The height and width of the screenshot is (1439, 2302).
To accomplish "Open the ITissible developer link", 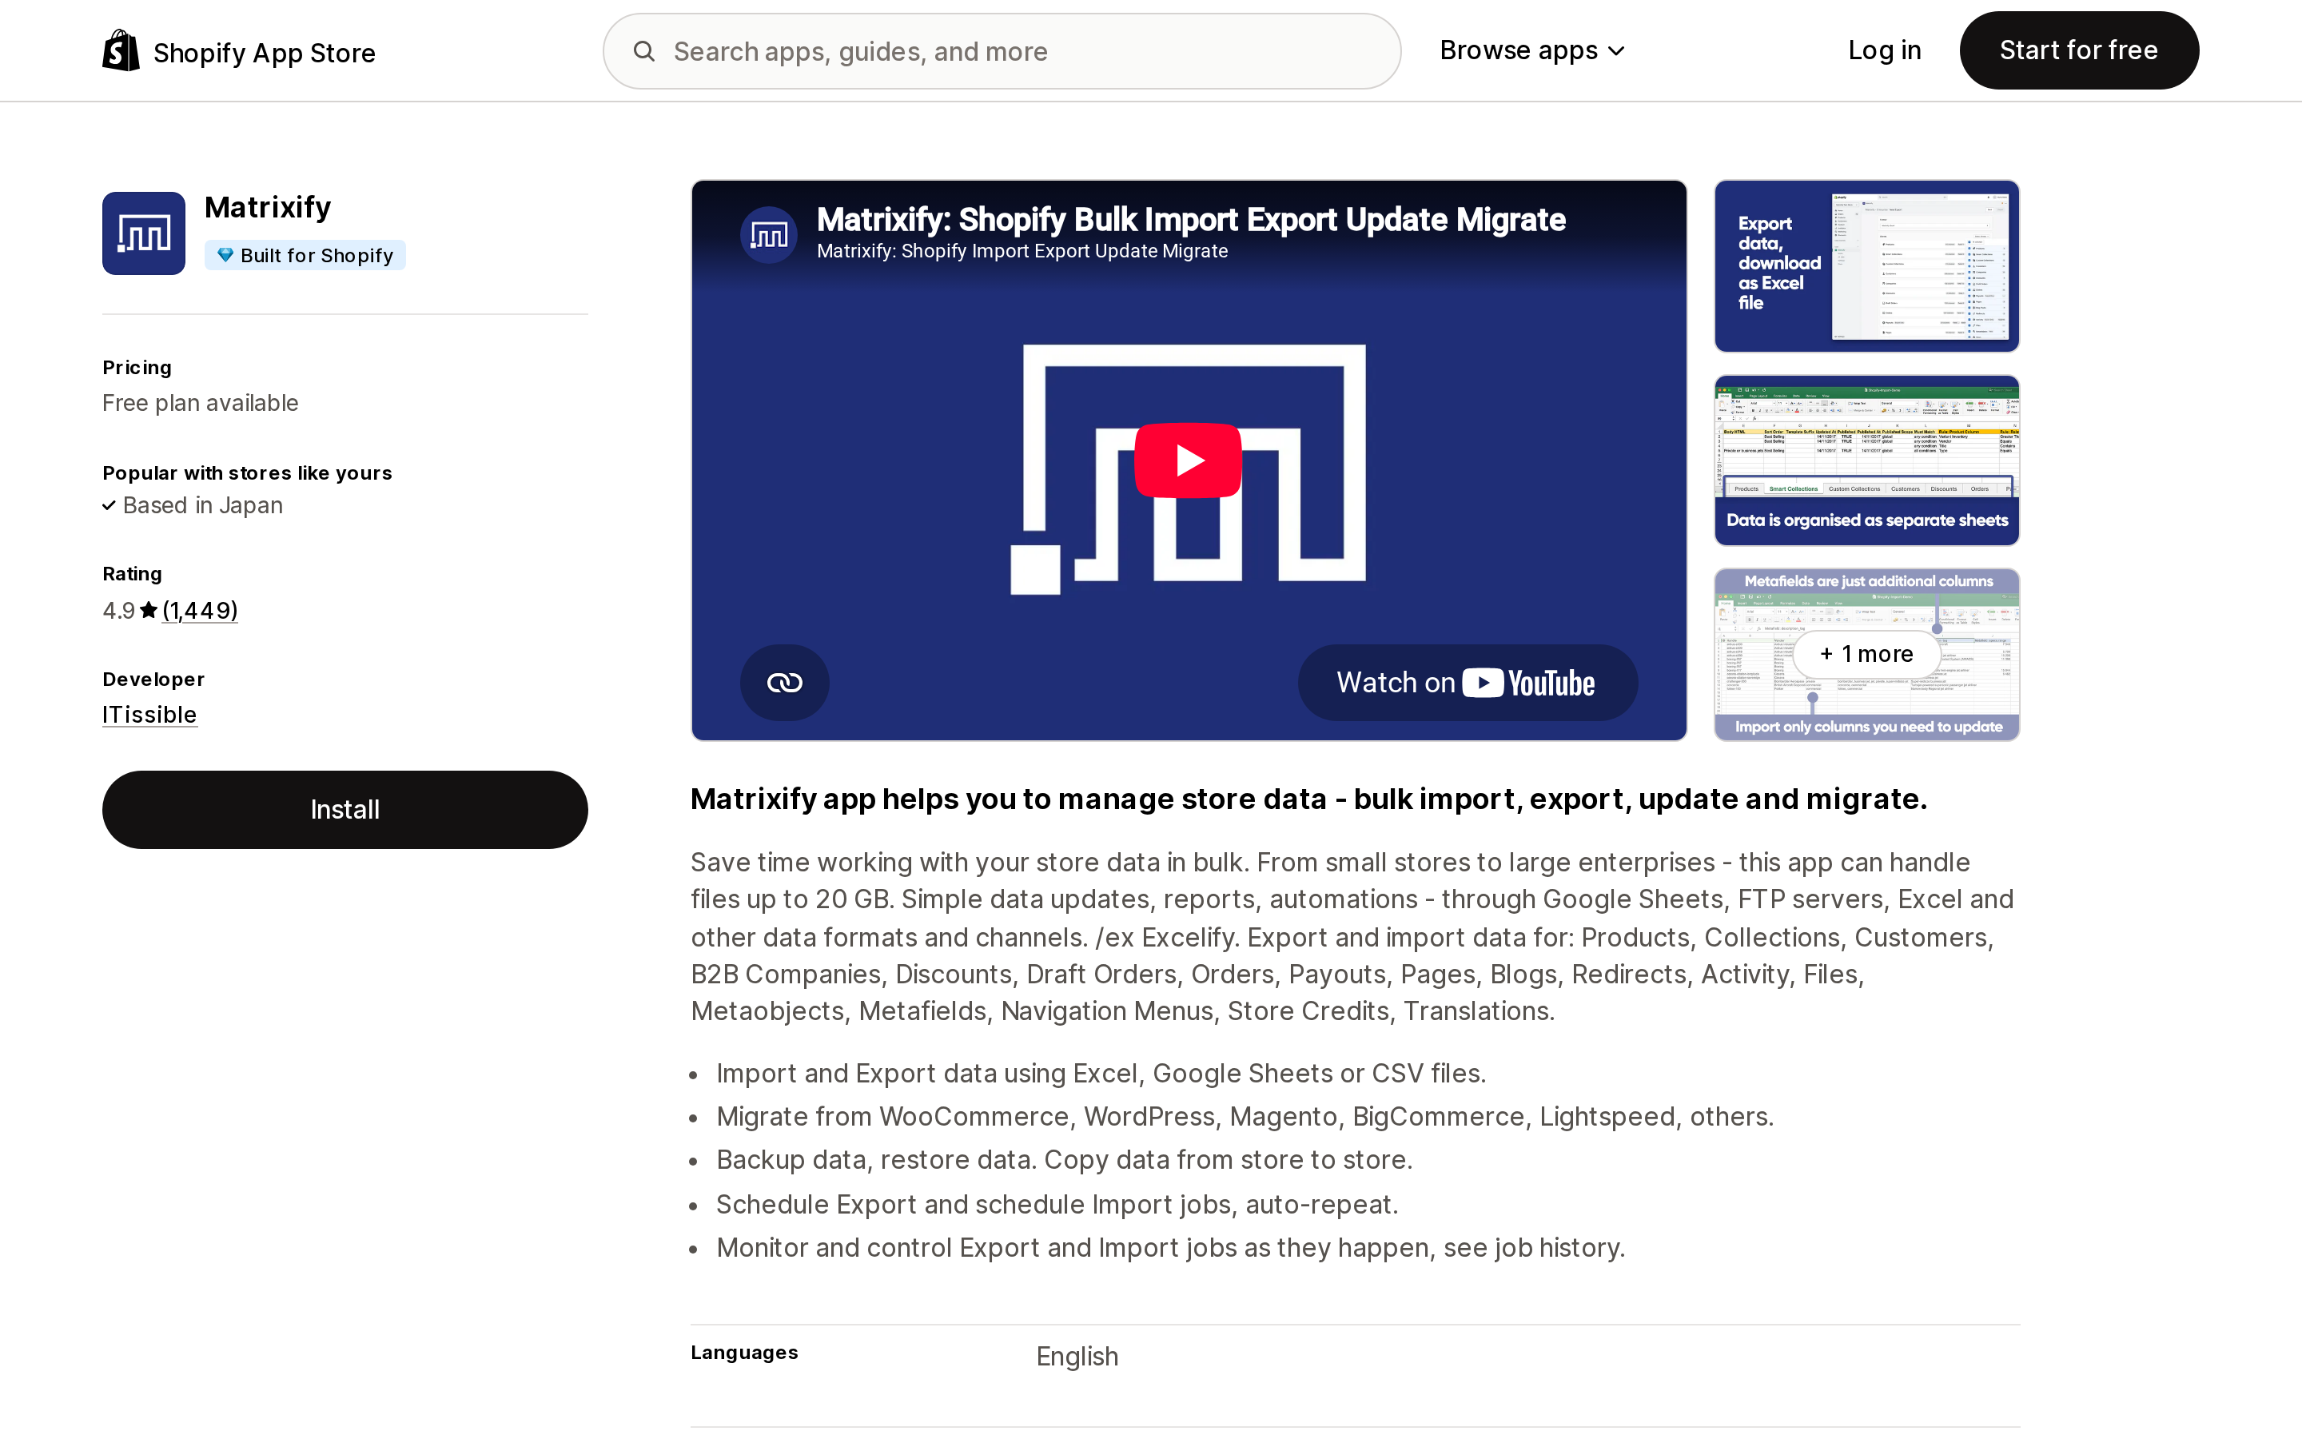I will (149, 715).
